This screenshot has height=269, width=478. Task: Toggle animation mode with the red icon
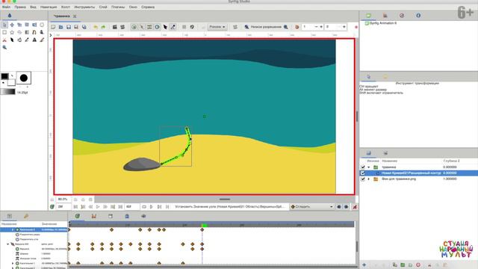click(x=355, y=207)
